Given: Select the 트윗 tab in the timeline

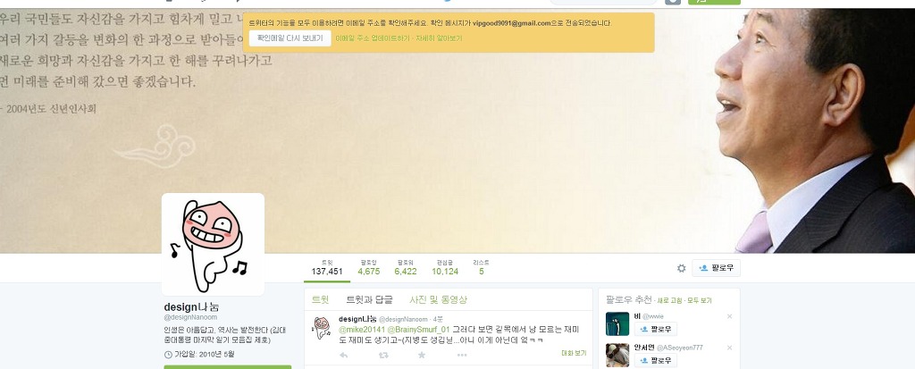Looking at the screenshot, I should coord(320,299).
